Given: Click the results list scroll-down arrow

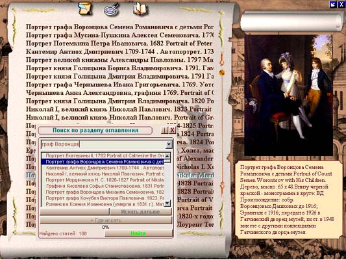Looking at the screenshot, I should (167, 203).
